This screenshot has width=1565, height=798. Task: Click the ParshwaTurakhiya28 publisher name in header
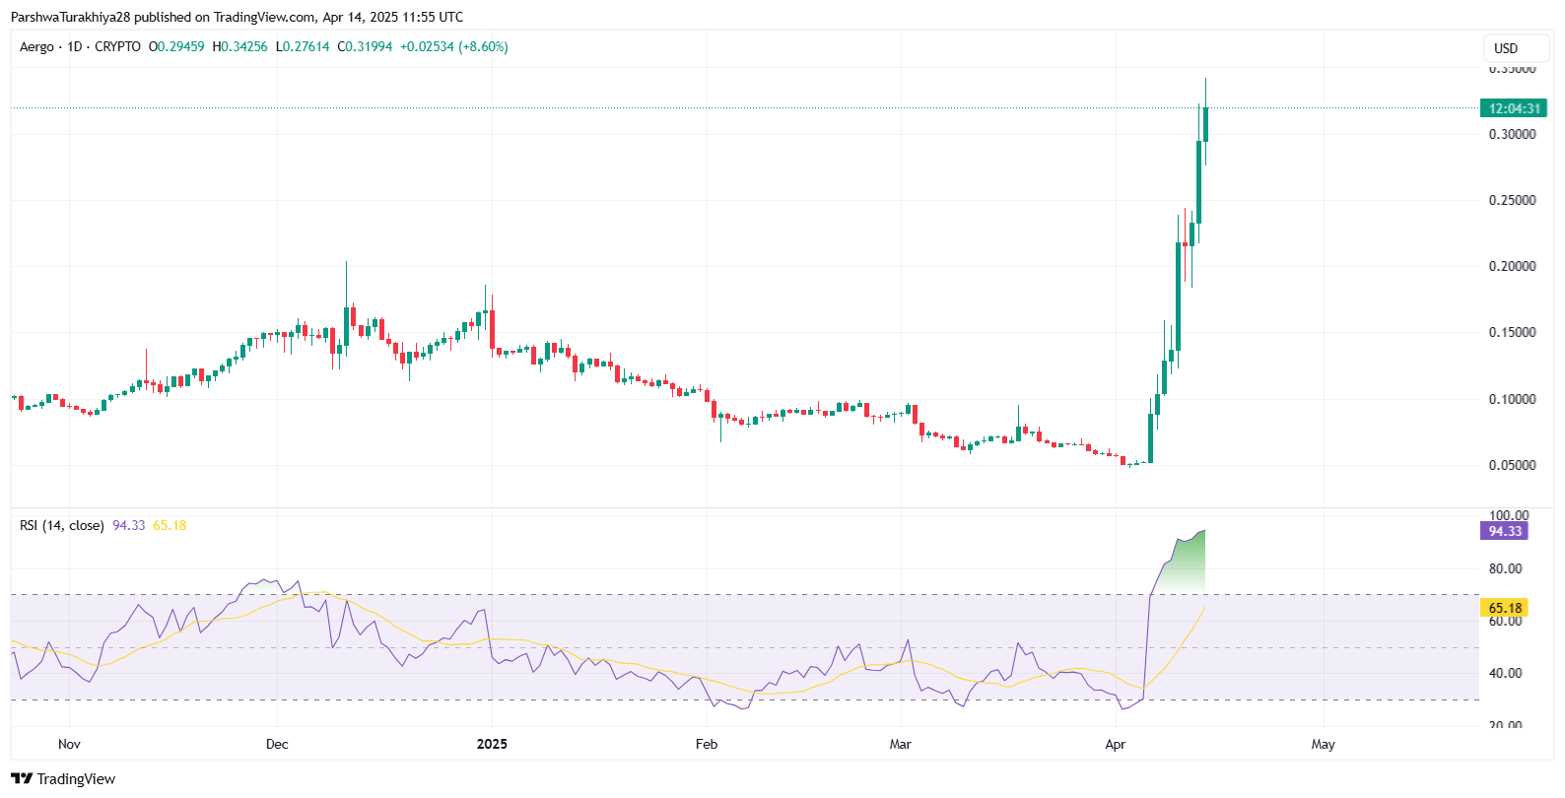70,17
